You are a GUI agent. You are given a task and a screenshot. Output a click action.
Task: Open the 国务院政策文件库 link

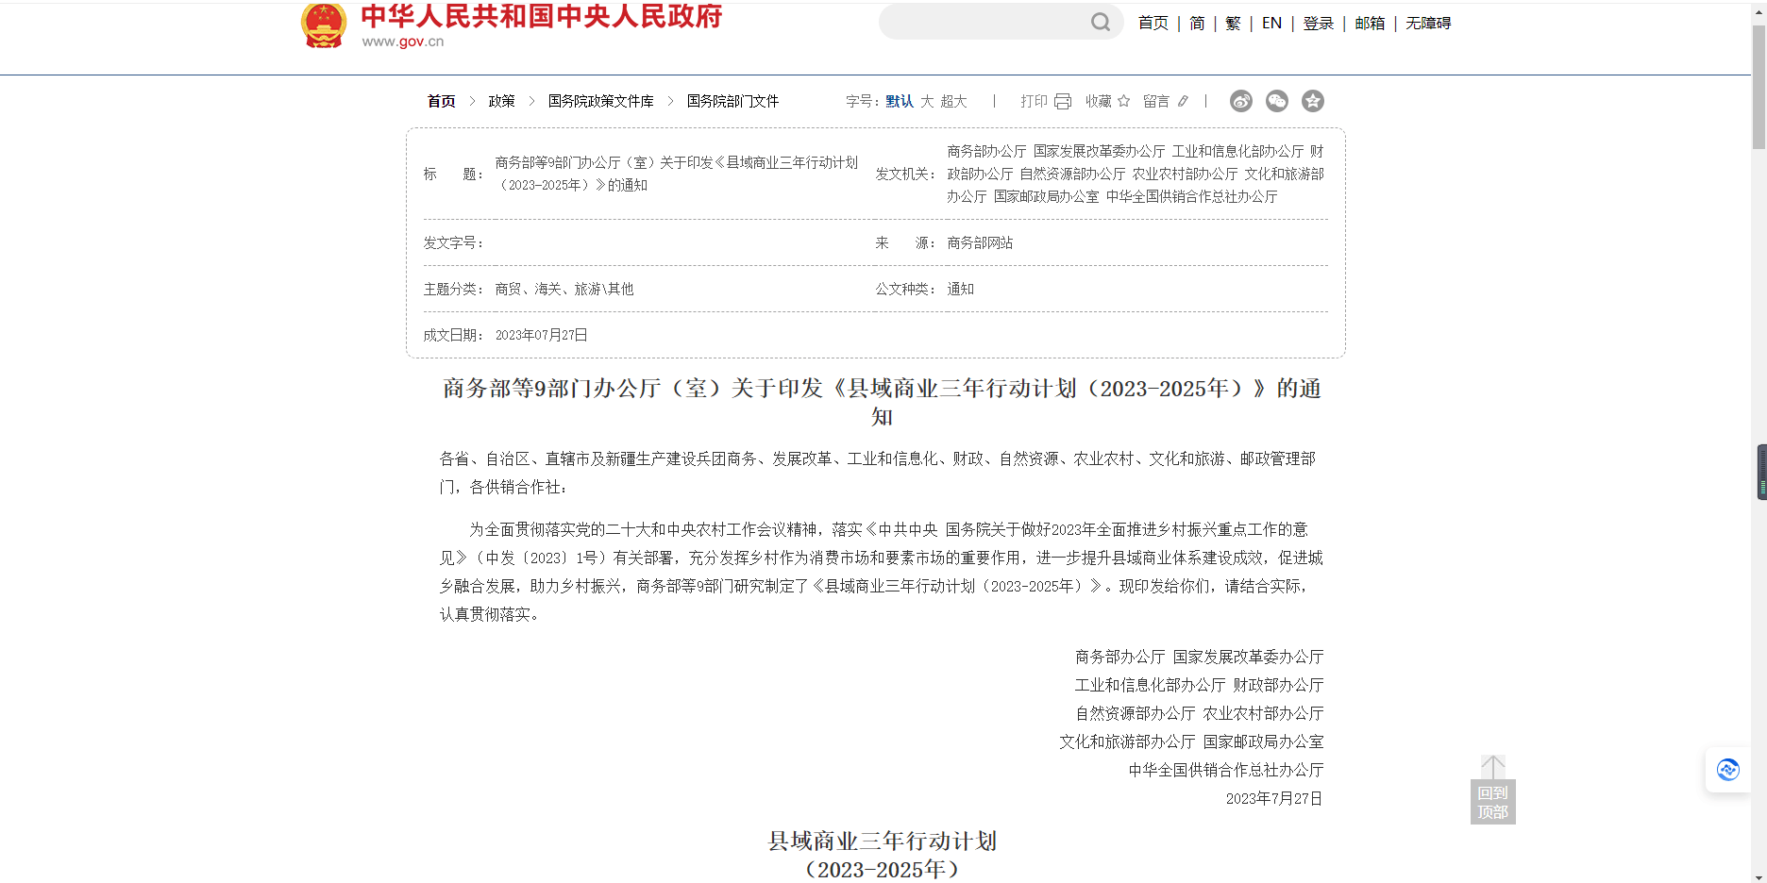click(x=601, y=101)
